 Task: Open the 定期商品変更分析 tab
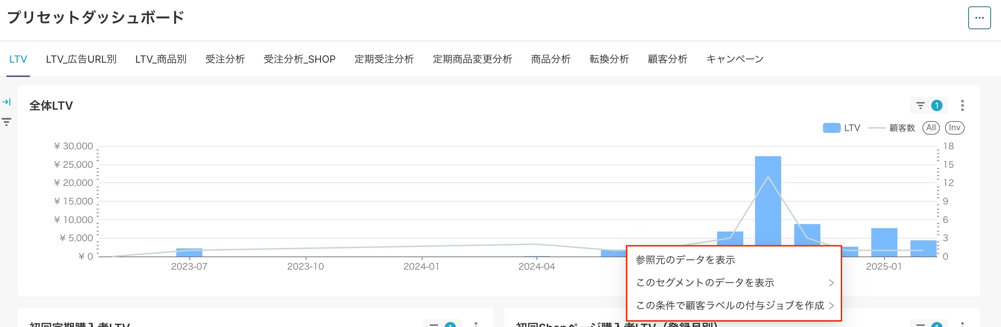point(472,59)
